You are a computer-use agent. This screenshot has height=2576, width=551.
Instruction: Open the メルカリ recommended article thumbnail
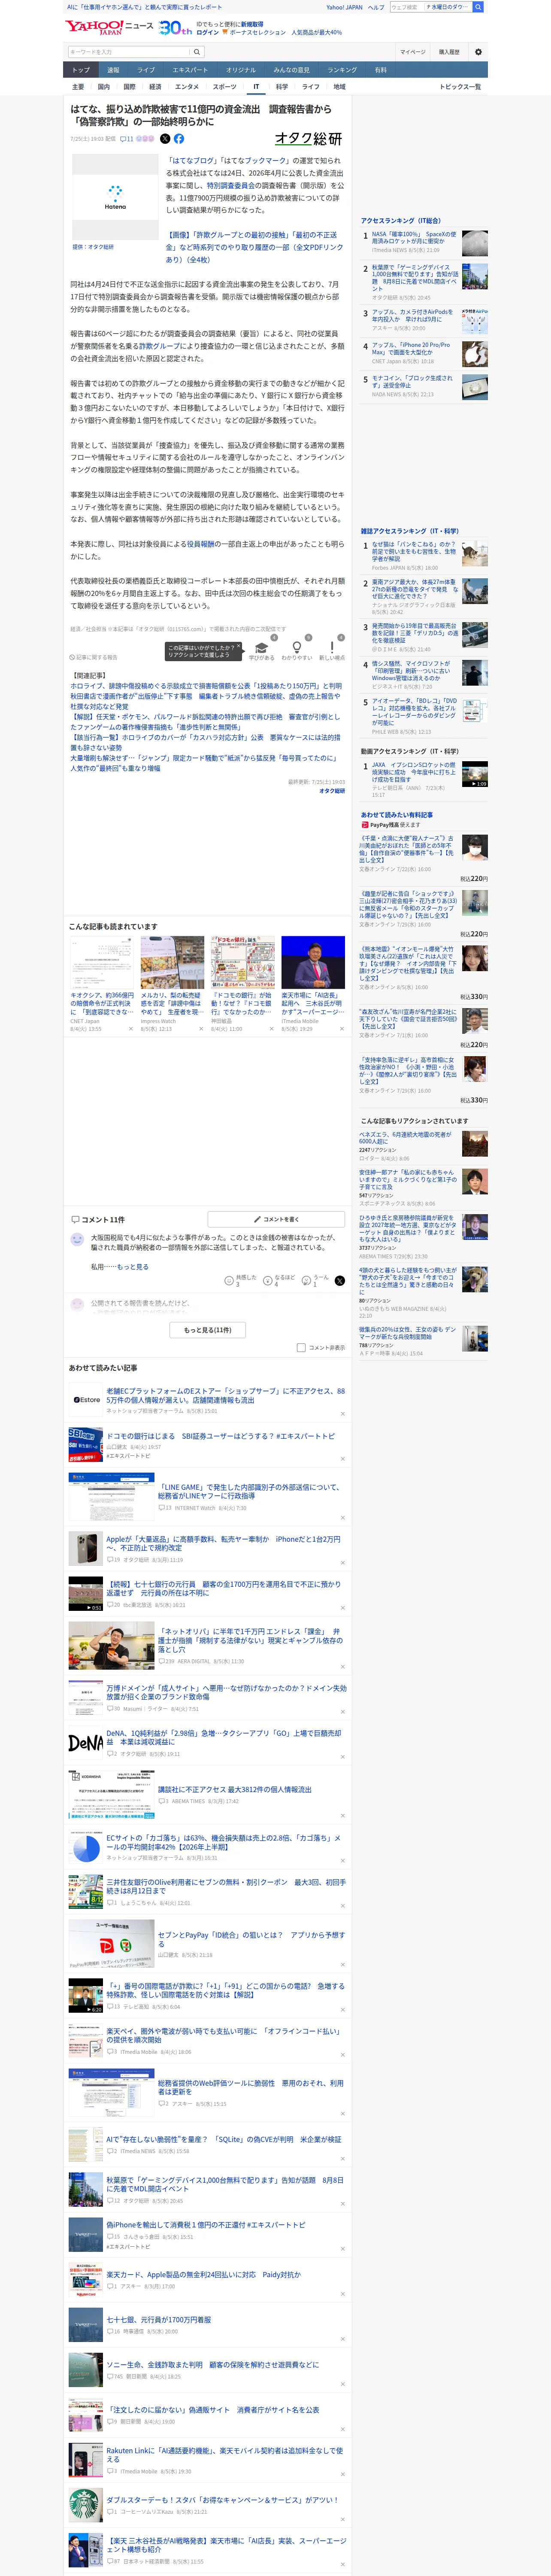[172, 962]
